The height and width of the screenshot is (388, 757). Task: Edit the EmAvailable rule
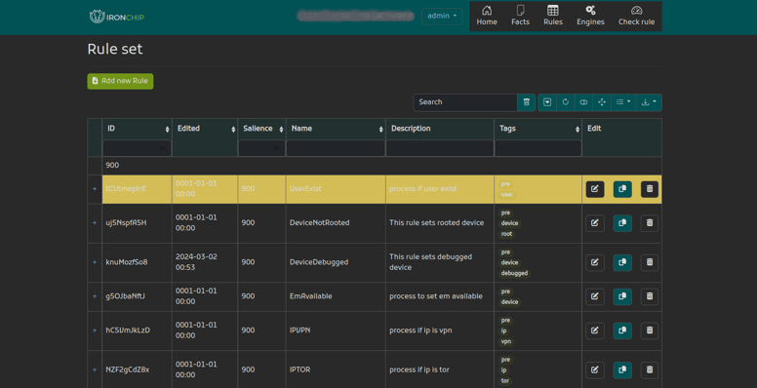[595, 296]
